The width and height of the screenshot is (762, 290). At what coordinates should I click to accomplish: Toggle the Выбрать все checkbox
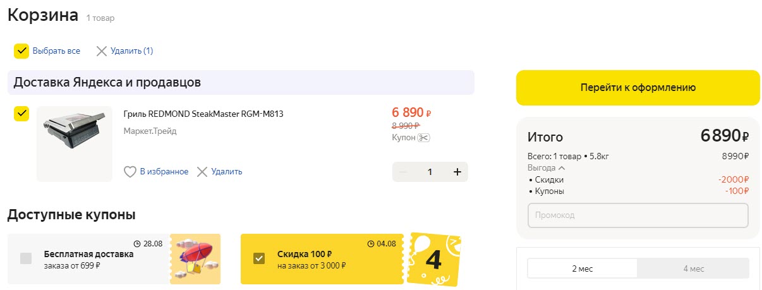coord(21,51)
